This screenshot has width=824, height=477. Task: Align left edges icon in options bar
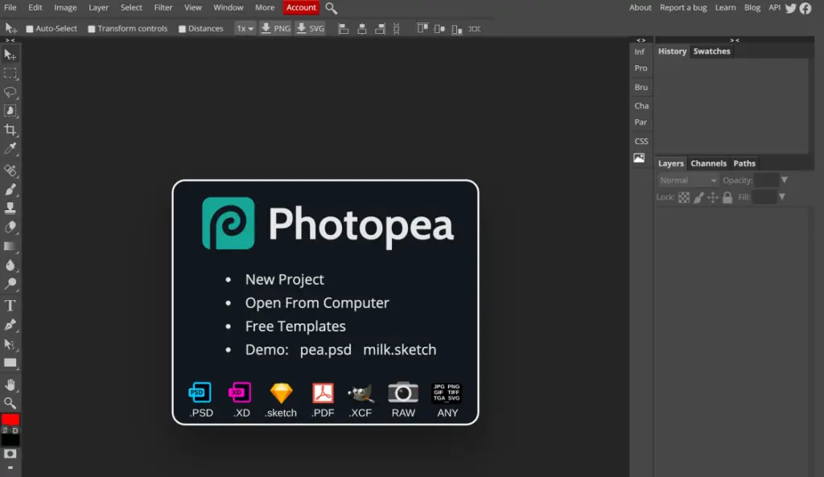(343, 29)
